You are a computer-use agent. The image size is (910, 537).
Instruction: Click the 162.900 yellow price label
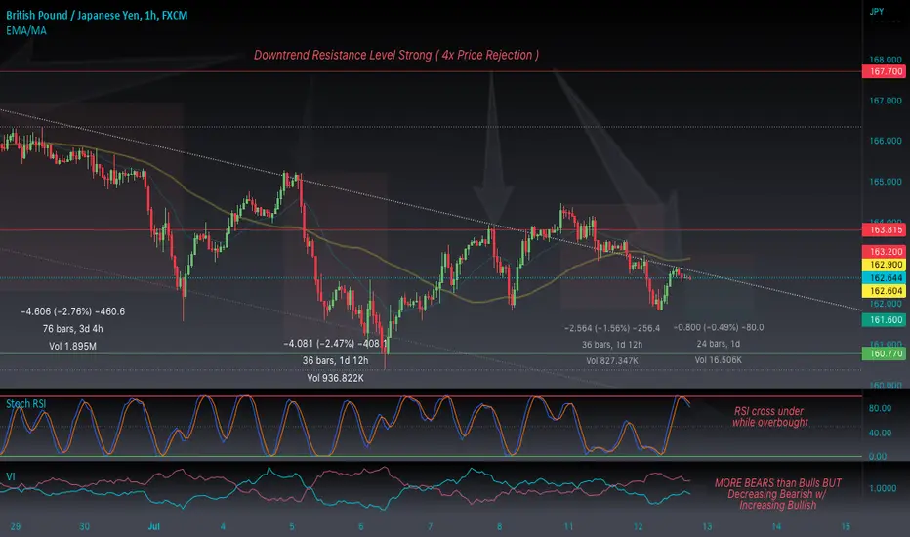886,265
